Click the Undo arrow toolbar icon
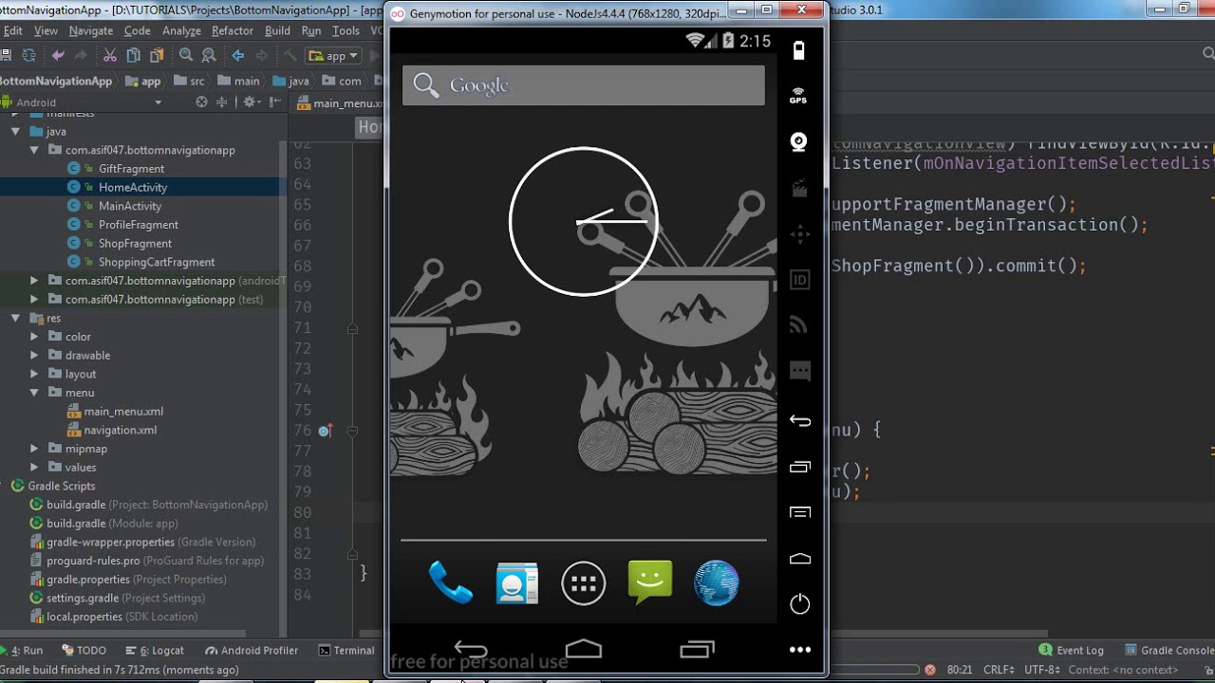This screenshot has height=683, width=1215. pyautogui.click(x=58, y=55)
